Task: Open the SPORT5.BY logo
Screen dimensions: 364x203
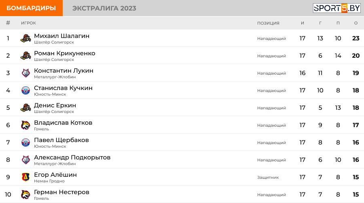Action: click(x=336, y=8)
